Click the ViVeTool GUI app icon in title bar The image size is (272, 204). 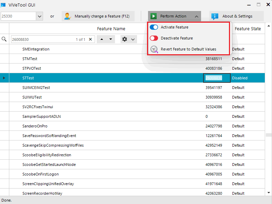pos(3,5)
